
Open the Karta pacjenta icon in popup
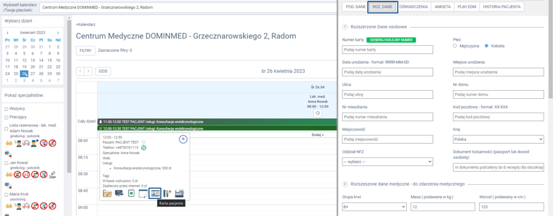(x=155, y=193)
